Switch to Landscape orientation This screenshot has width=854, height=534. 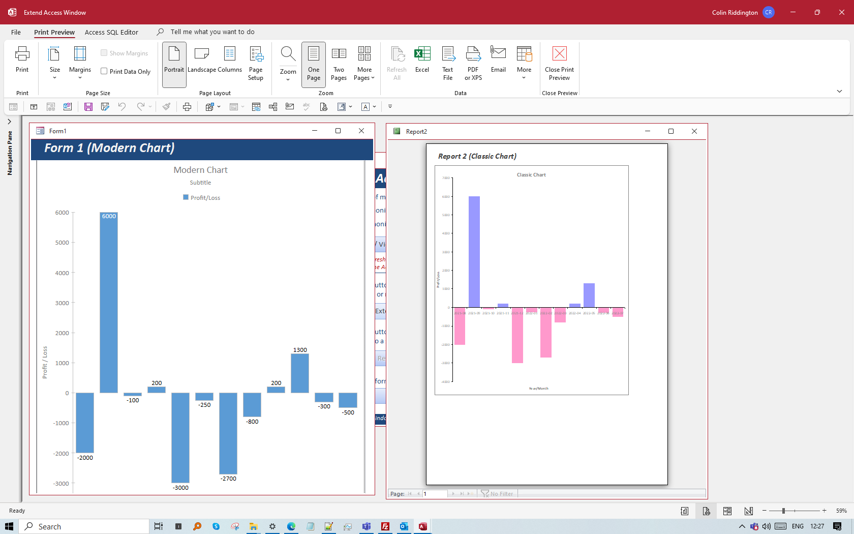coord(202,60)
